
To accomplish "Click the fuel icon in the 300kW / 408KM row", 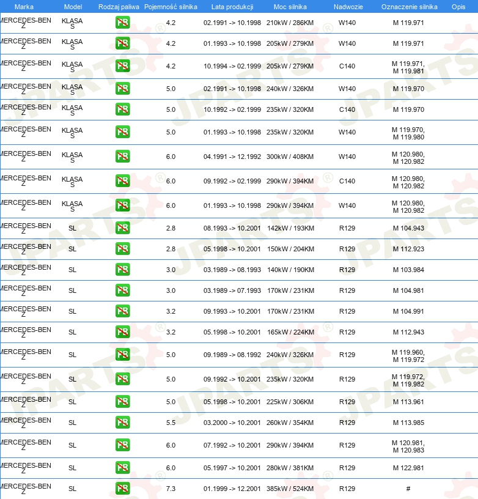I will [122, 157].
